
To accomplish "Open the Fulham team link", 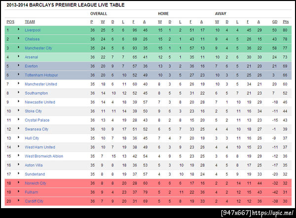I will 31,192.
